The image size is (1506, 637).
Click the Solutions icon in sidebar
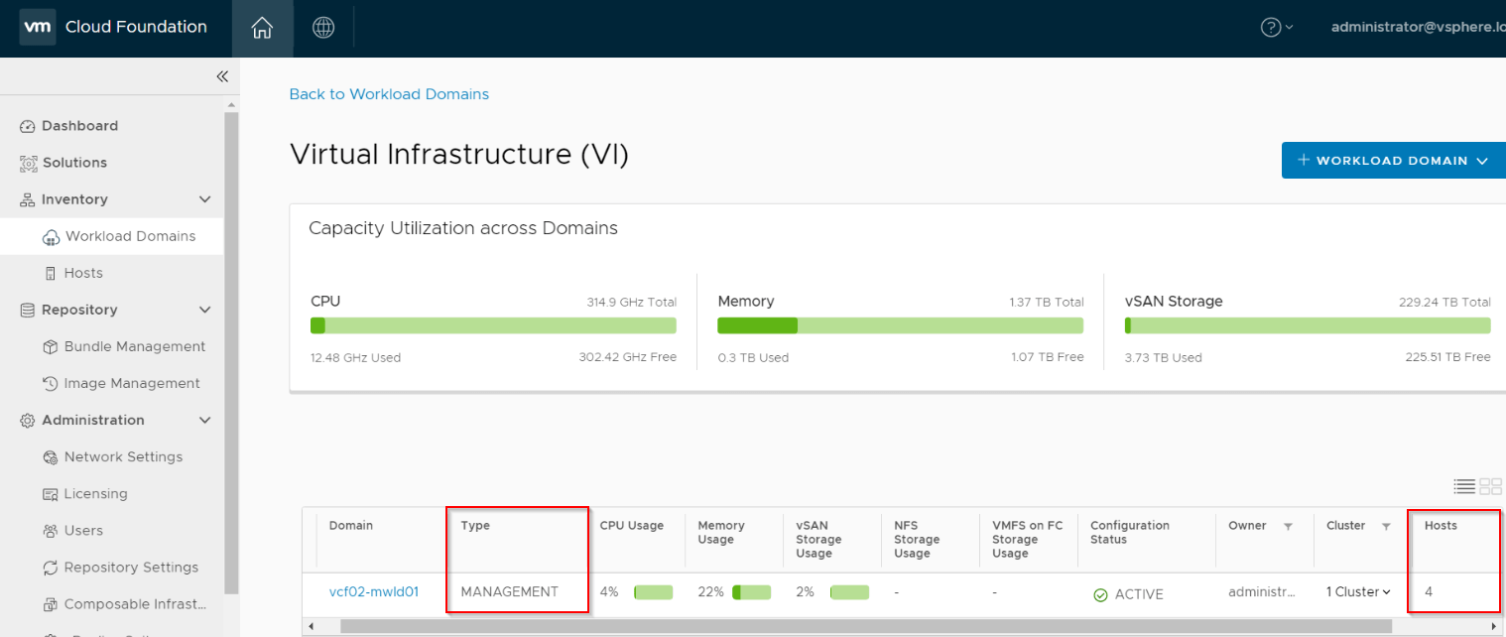29,163
